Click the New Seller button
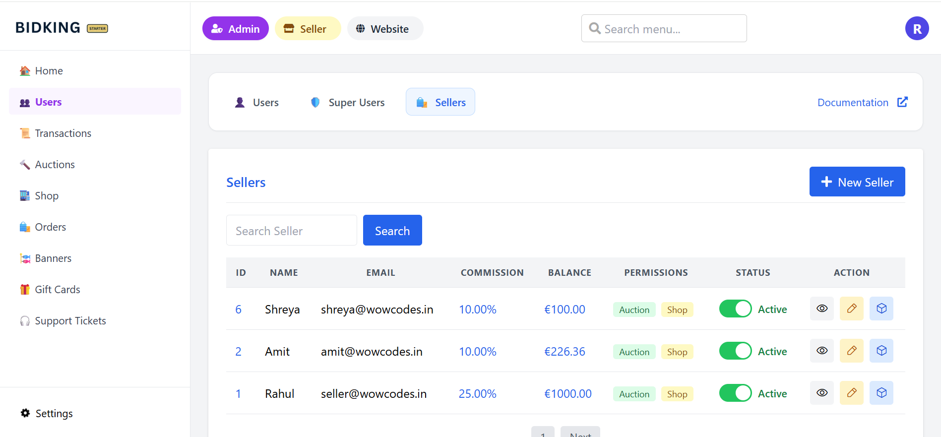Screen dimensions: 941x437 pyautogui.click(x=857, y=182)
